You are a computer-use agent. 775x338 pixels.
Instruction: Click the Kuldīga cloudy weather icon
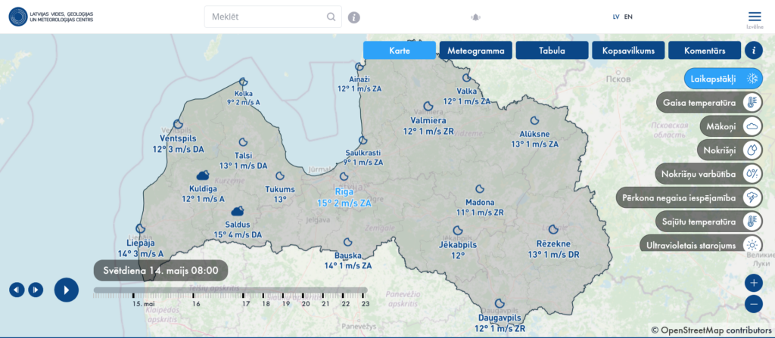[x=203, y=176]
